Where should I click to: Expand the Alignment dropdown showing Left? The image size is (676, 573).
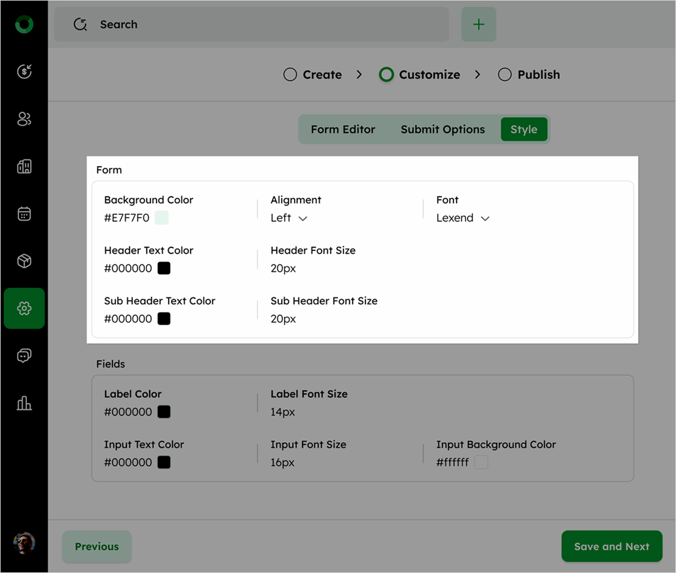pyautogui.click(x=289, y=218)
